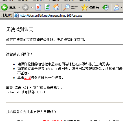This screenshot has height=121, width=123.
Task: Click the HTTP 错误 404 message line
Action: click(34, 88)
